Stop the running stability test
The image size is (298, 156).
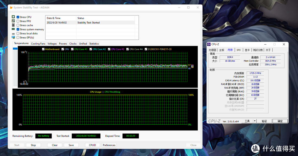(x=33, y=145)
